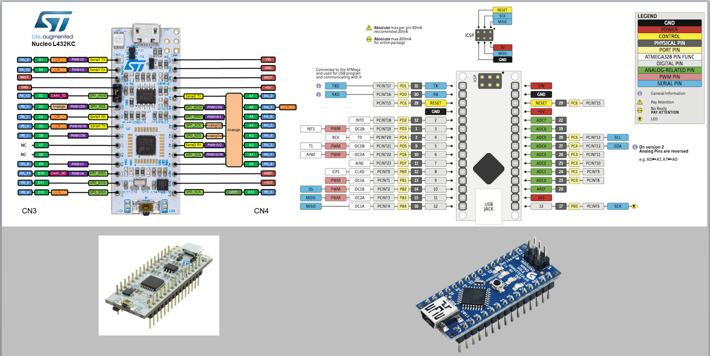Click the Pay Attention warning triangle icon
The width and height of the screenshot is (710, 356).
(640, 101)
